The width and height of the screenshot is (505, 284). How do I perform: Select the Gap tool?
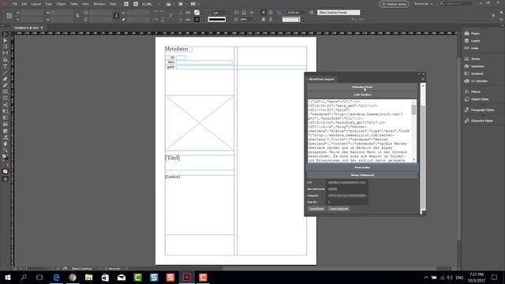[6, 53]
